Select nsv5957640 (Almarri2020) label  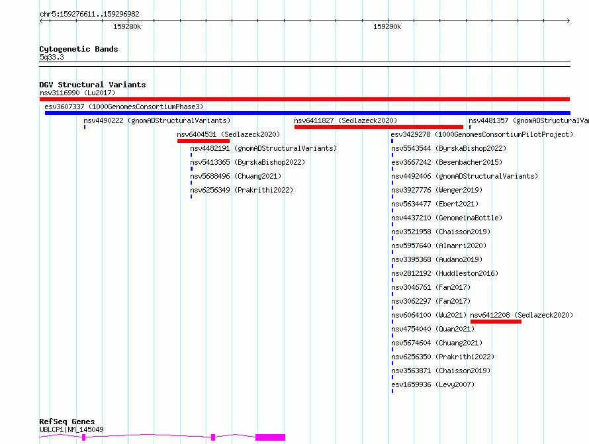click(439, 245)
